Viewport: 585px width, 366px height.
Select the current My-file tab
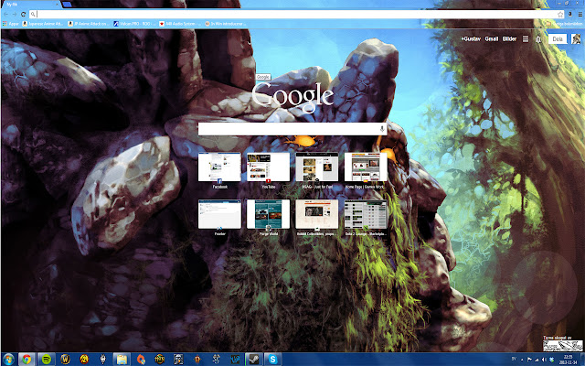[30, 4]
